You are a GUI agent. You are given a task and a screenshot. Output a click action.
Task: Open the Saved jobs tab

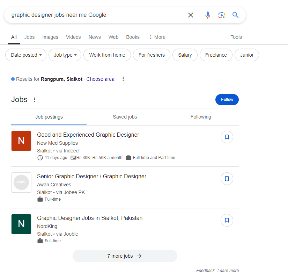click(x=125, y=117)
